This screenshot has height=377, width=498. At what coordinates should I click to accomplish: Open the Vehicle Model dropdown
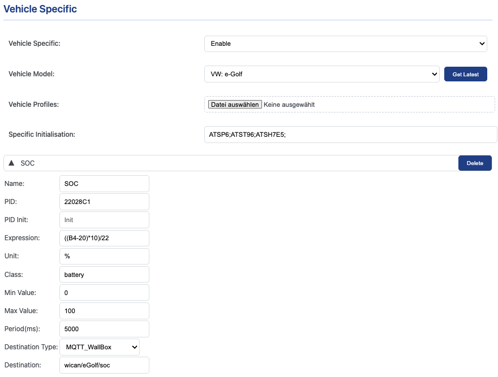[x=321, y=74]
